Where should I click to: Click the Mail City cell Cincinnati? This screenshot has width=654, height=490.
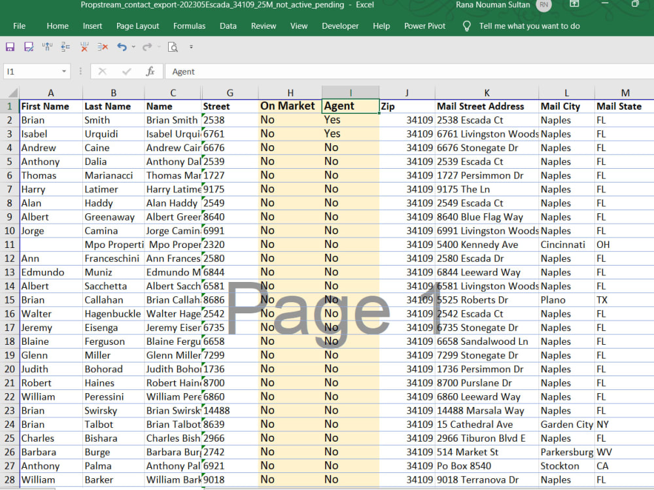point(567,245)
